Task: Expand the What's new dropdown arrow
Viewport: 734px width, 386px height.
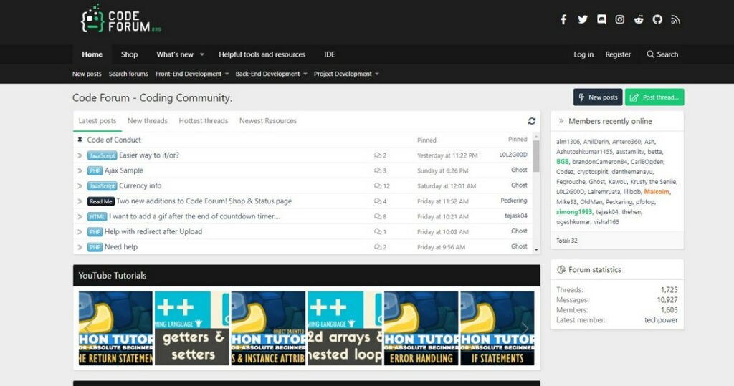Action: (x=202, y=54)
